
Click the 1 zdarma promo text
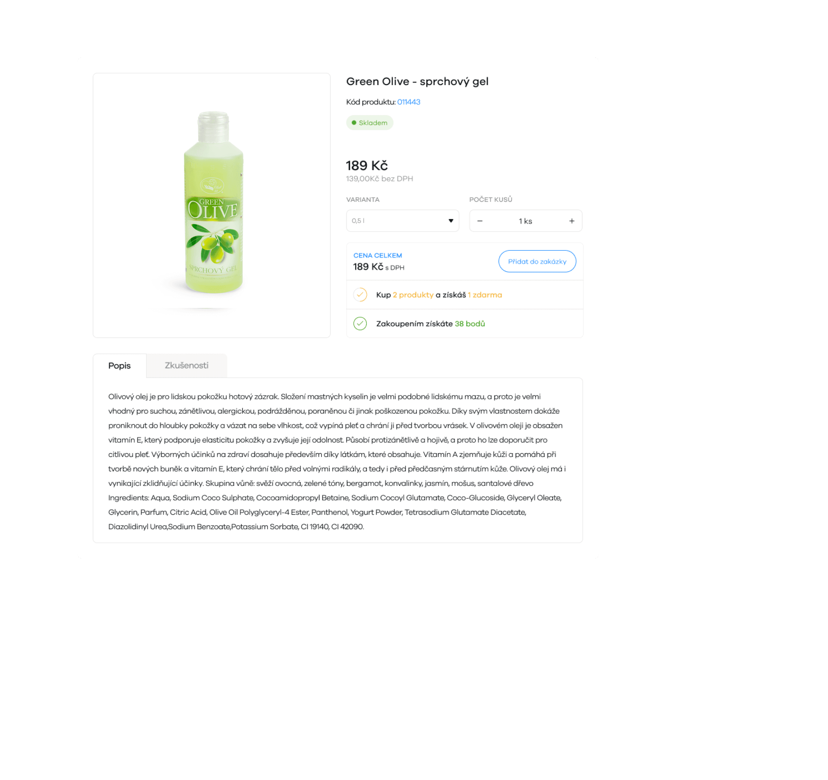click(485, 295)
